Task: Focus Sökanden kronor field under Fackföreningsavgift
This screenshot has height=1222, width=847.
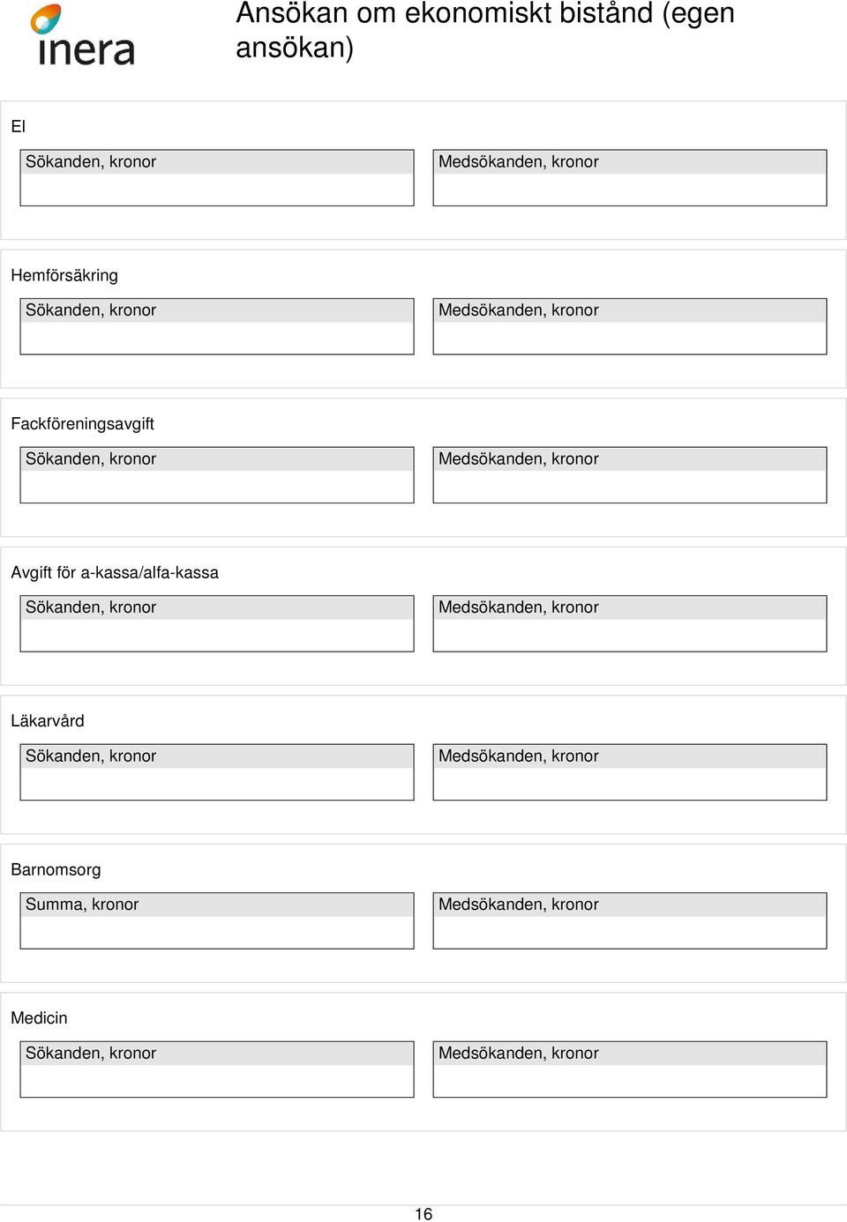Action: [x=217, y=475]
